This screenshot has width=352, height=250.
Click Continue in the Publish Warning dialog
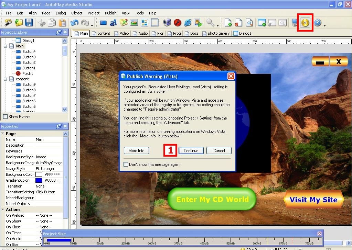[191, 151]
